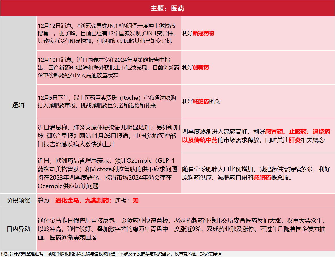Viewport: 335px width, 257px height.
Task: Select the "日内异动" row label cell
Action: coord(18,229)
